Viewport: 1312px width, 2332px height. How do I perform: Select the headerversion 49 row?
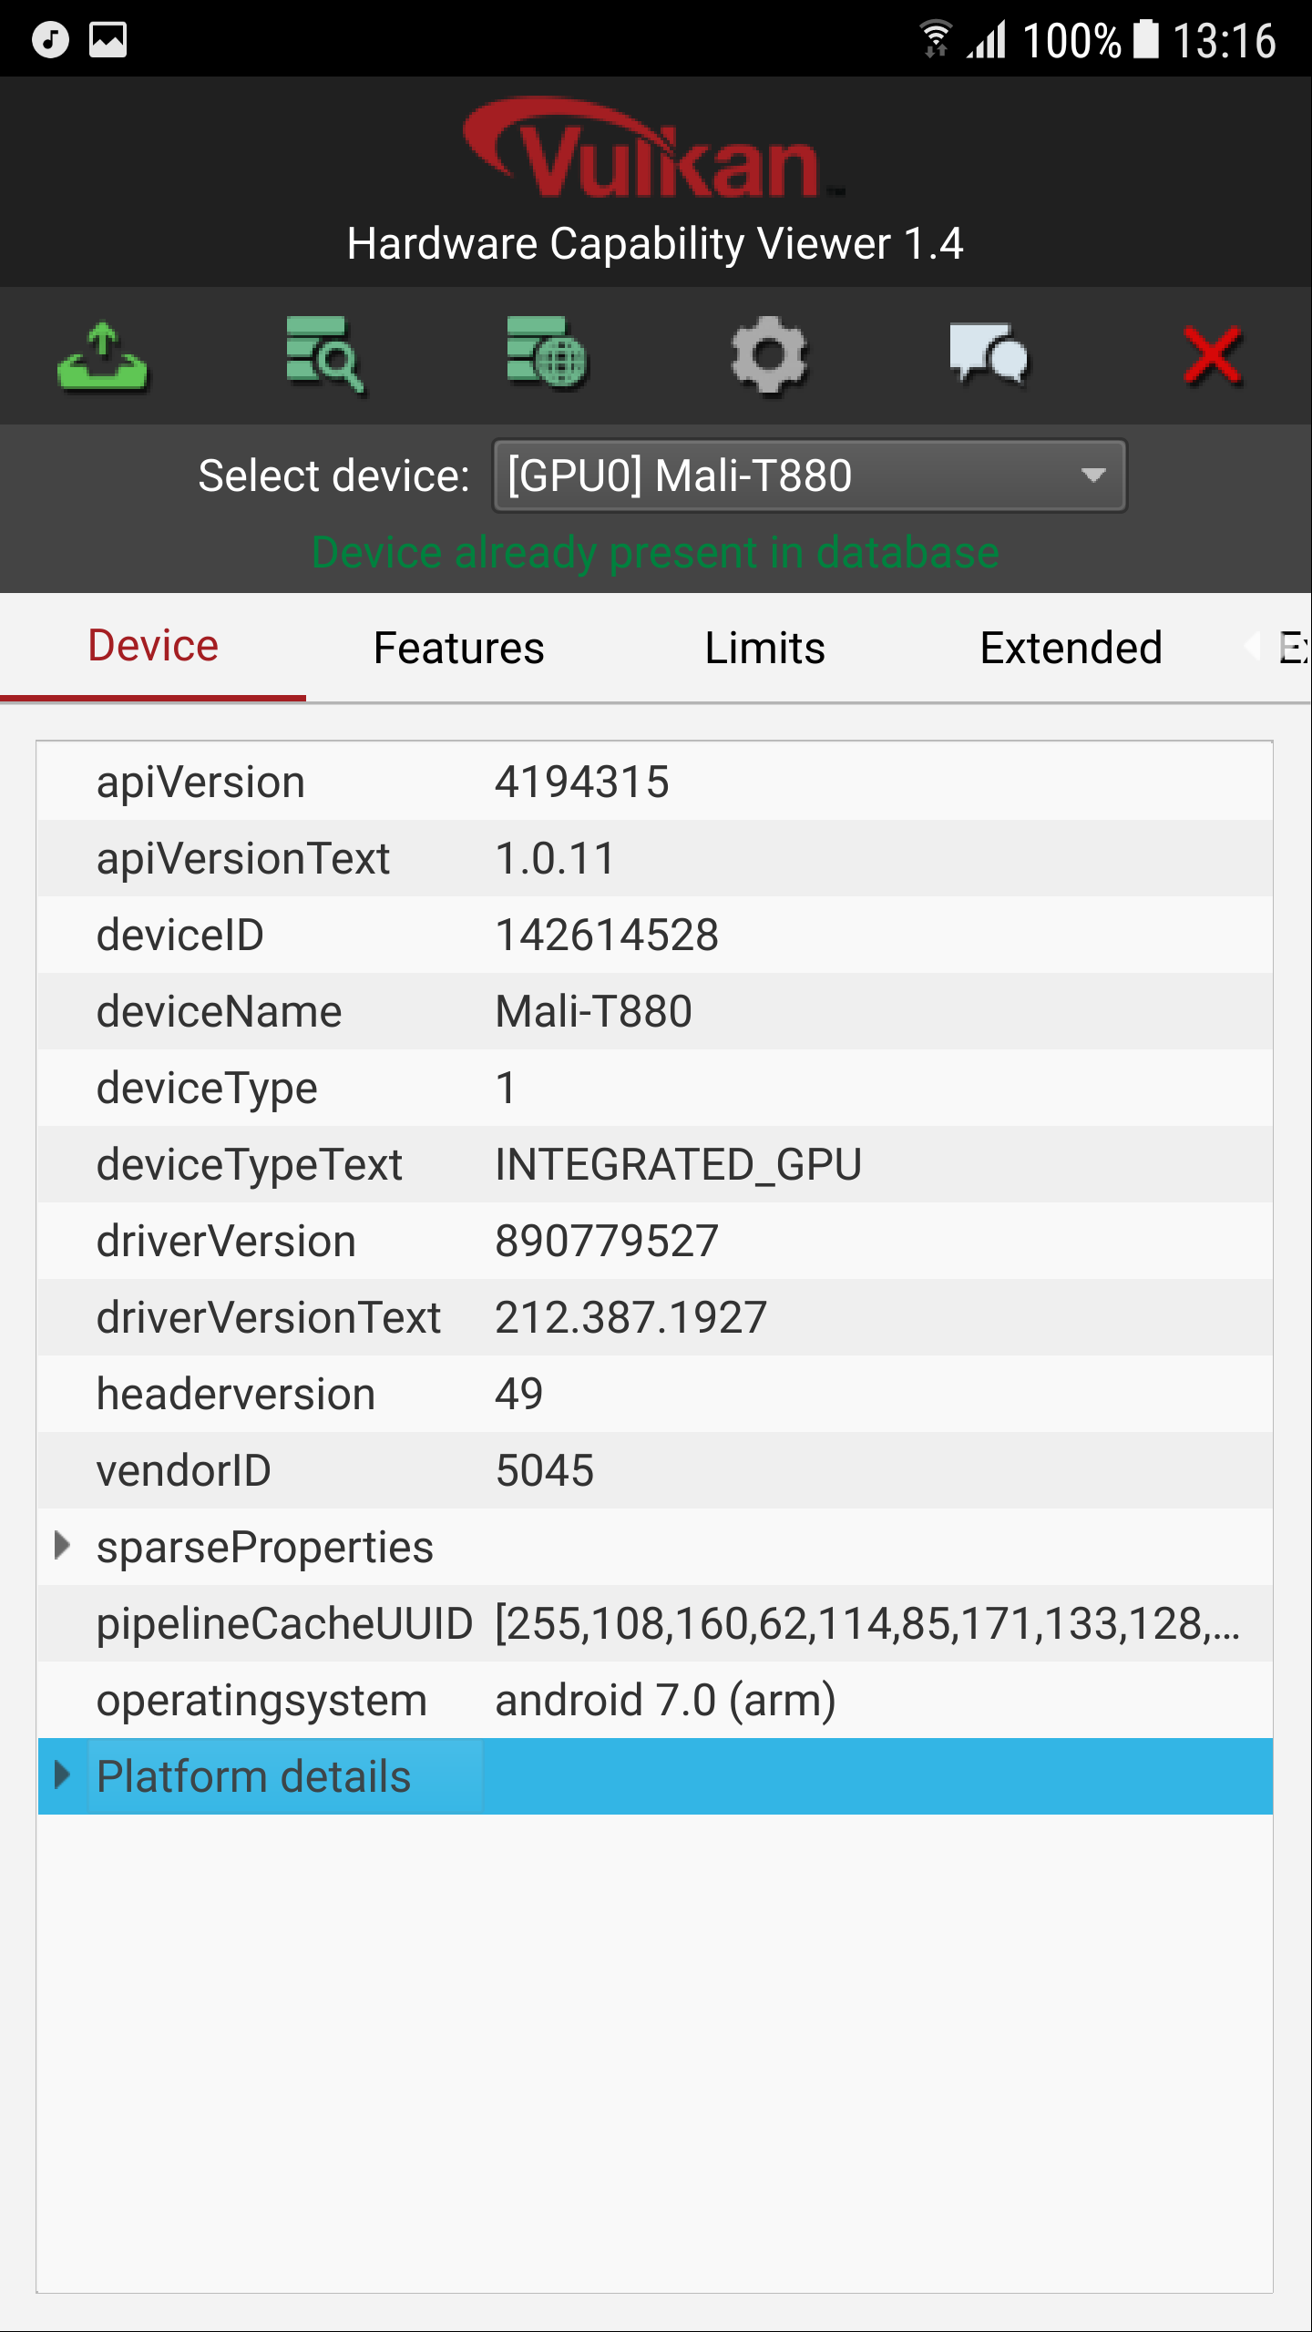(x=655, y=1395)
